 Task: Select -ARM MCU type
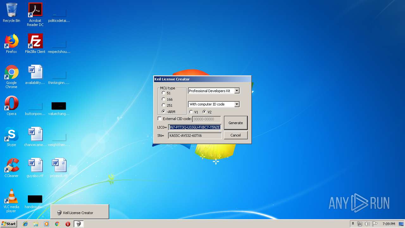[164, 111]
